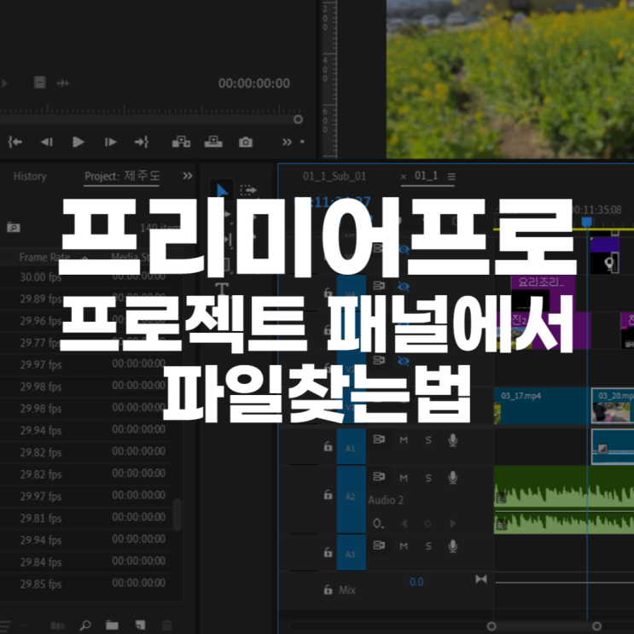Mute the A1 audio track
Screen dimensions: 634x634
click(404, 440)
